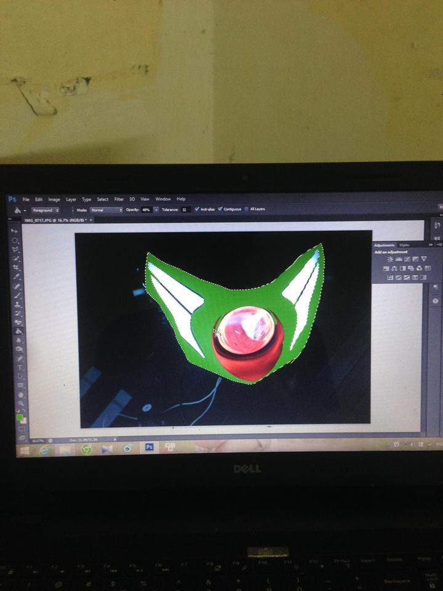Open the Image menu
This screenshot has height=591, width=443.
(54, 199)
